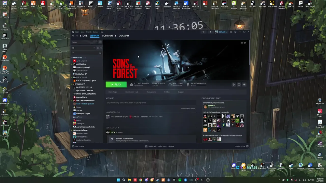Select Buckshot Roulette in the list
326x183 pixels.
pos(83,140)
